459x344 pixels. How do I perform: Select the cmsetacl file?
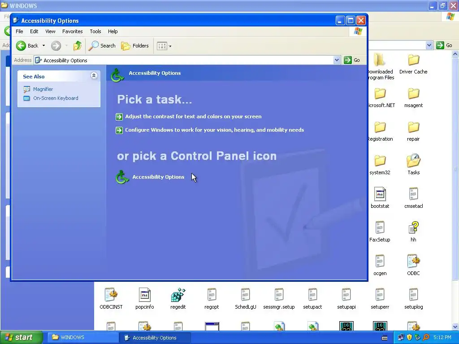click(x=413, y=198)
